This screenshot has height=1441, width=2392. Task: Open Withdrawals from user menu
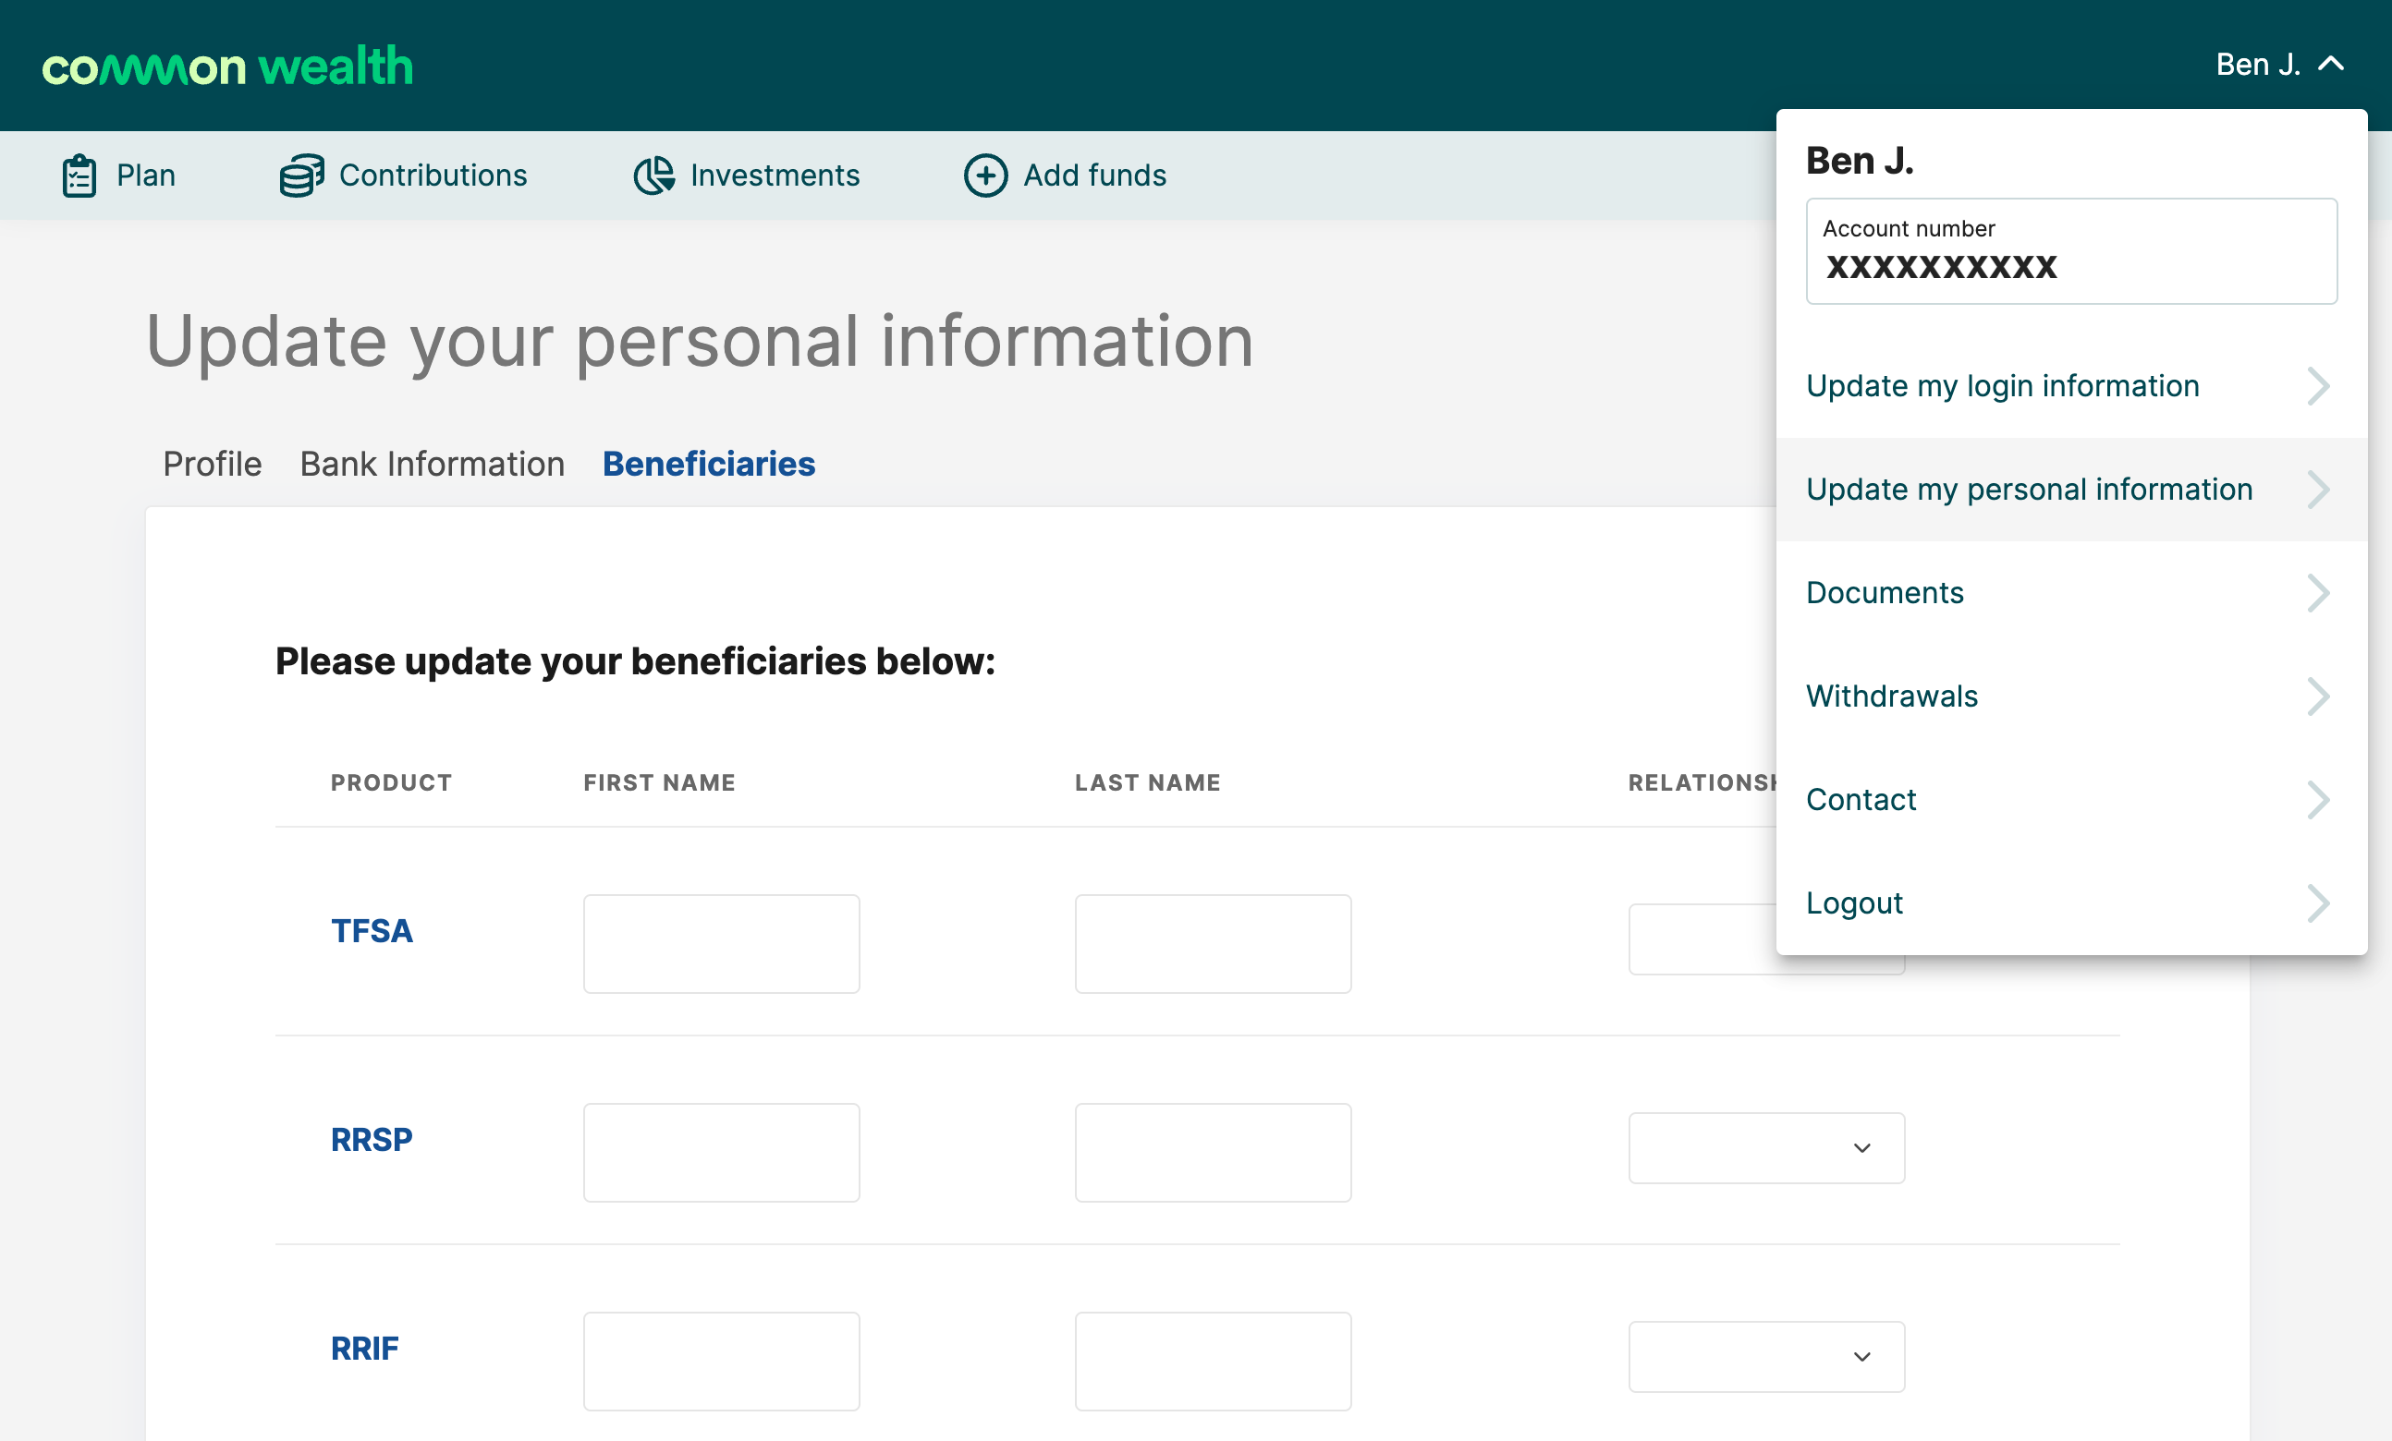(2070, 696)
